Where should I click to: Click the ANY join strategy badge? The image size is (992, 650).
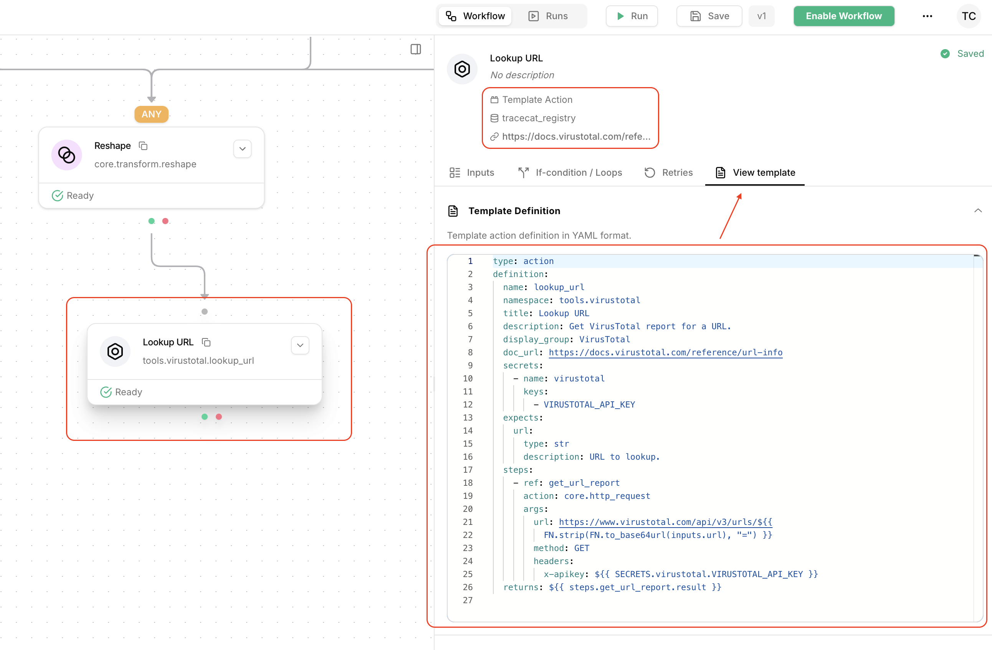151,114
